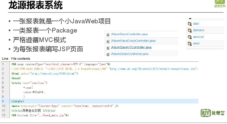Click the file icon beside AlbumDetailController.java

click(x=108, y=54)
